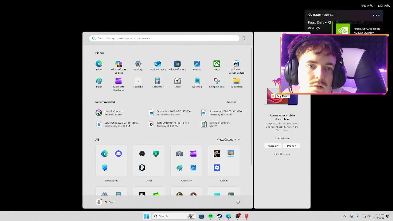Open the pinned Settings app
The width and height of the screenshot is (393, 221).
pyautogui.click(x=138, y=65)
